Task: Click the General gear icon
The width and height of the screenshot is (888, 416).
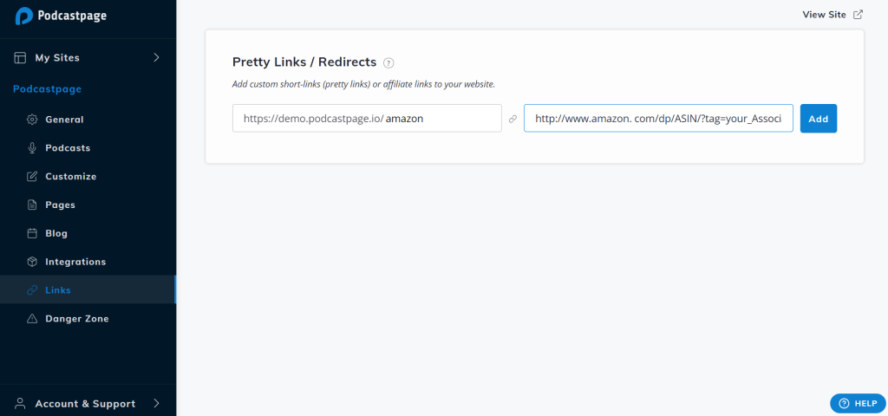Action: 32,120
